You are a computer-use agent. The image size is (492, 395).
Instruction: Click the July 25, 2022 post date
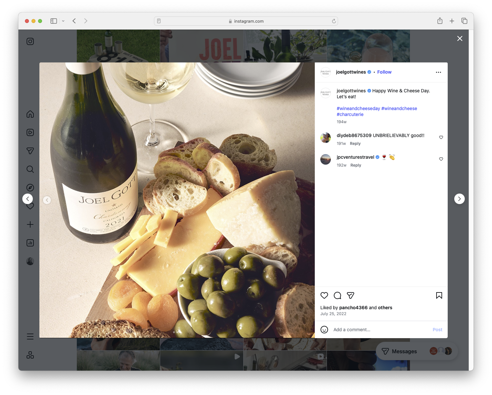[333, 314]
